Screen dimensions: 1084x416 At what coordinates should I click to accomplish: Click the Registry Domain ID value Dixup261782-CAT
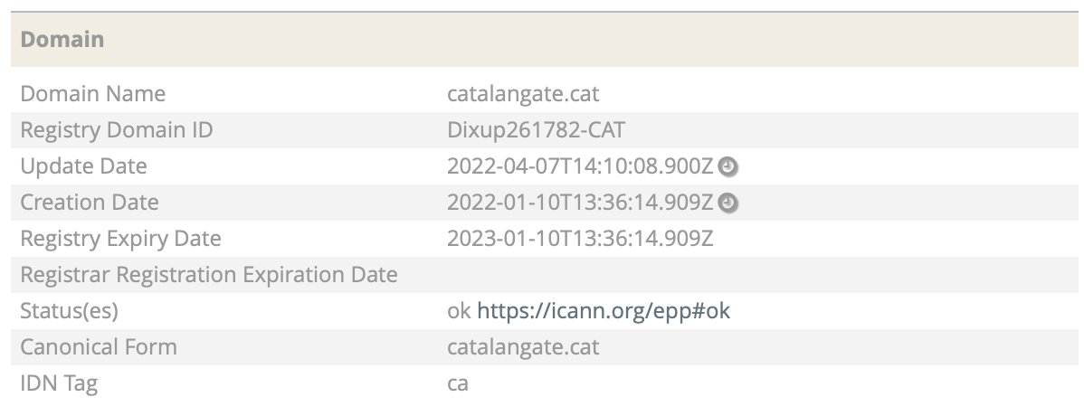[x=536, y=130]
